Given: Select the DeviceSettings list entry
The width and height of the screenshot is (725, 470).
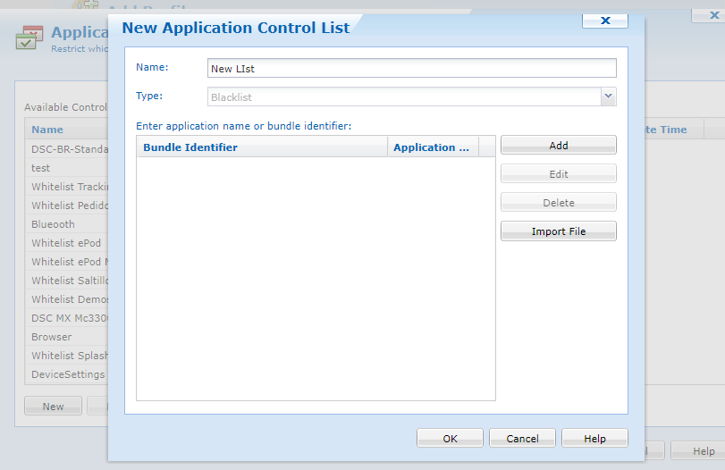Looking at the screenshot, I should (x=68, y=374).
